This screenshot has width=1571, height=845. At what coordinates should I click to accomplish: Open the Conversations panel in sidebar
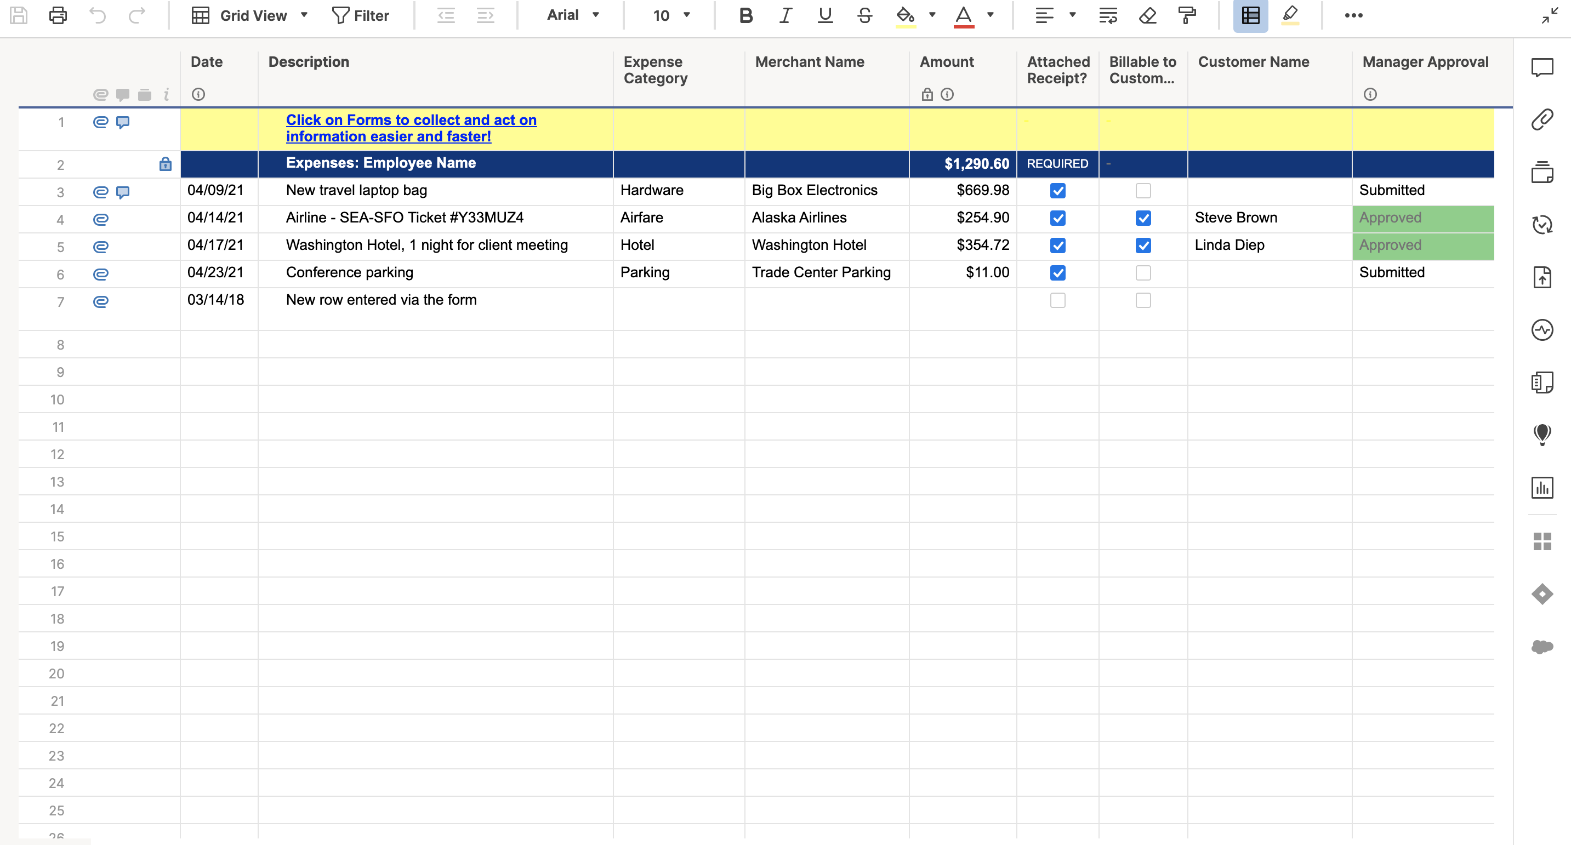tap(1542, 67)
